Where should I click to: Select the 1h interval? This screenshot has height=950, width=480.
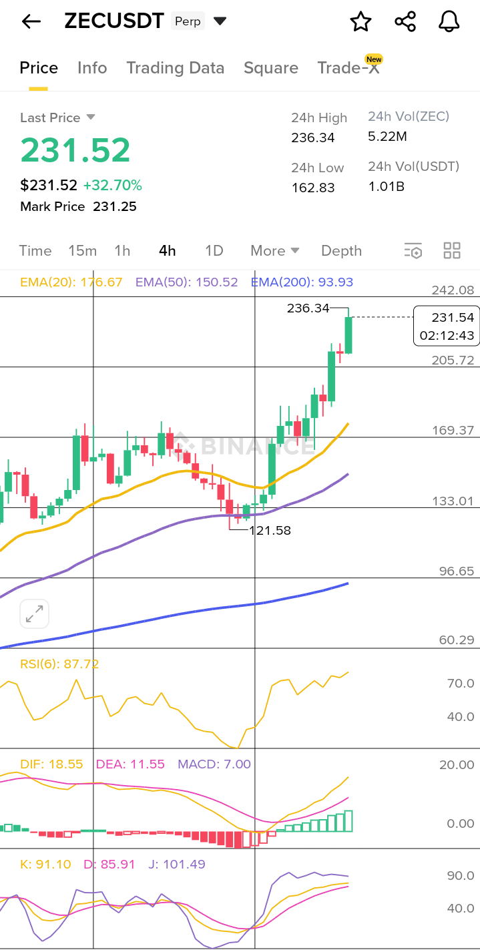pos(122,251)
